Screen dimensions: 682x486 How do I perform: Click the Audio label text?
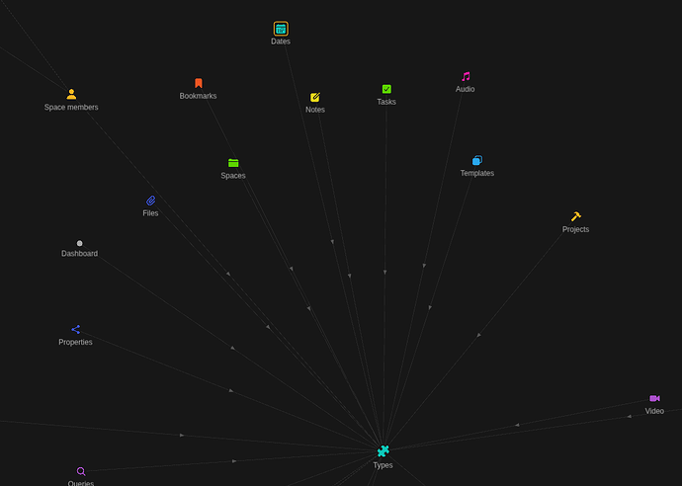click(x=465, y=89)
